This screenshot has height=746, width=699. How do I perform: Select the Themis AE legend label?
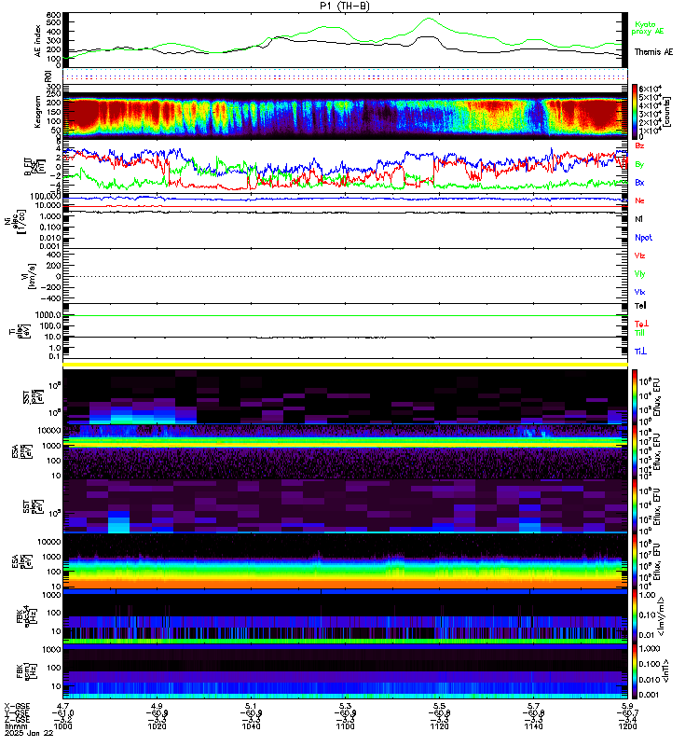coord(654,52)
